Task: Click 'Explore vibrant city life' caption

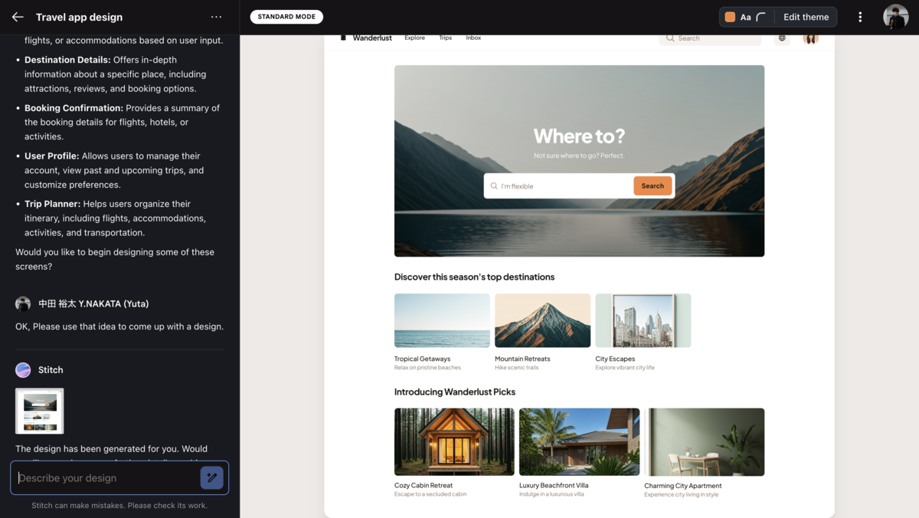Action: point(625,368)
